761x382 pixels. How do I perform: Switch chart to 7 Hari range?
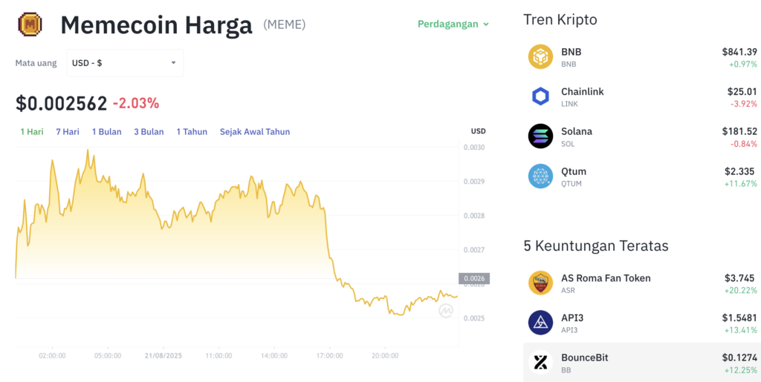click(x=68, y=132)
